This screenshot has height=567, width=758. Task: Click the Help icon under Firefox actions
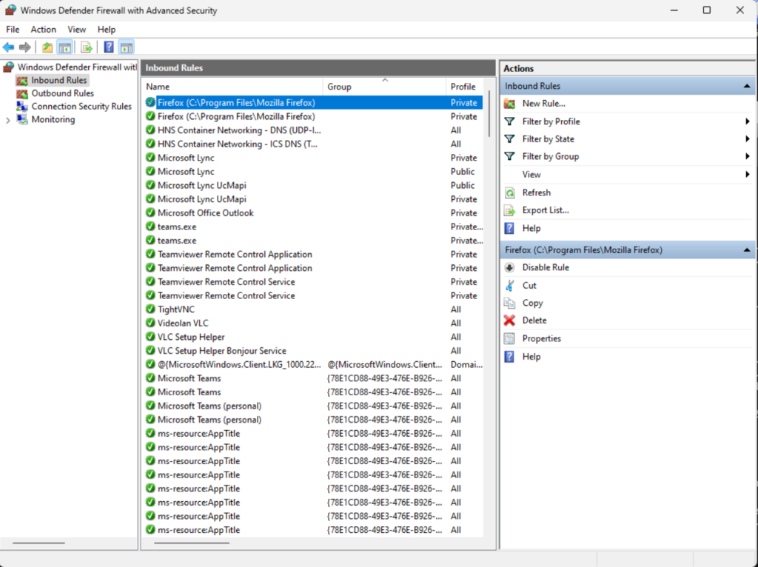pos(509,357)
